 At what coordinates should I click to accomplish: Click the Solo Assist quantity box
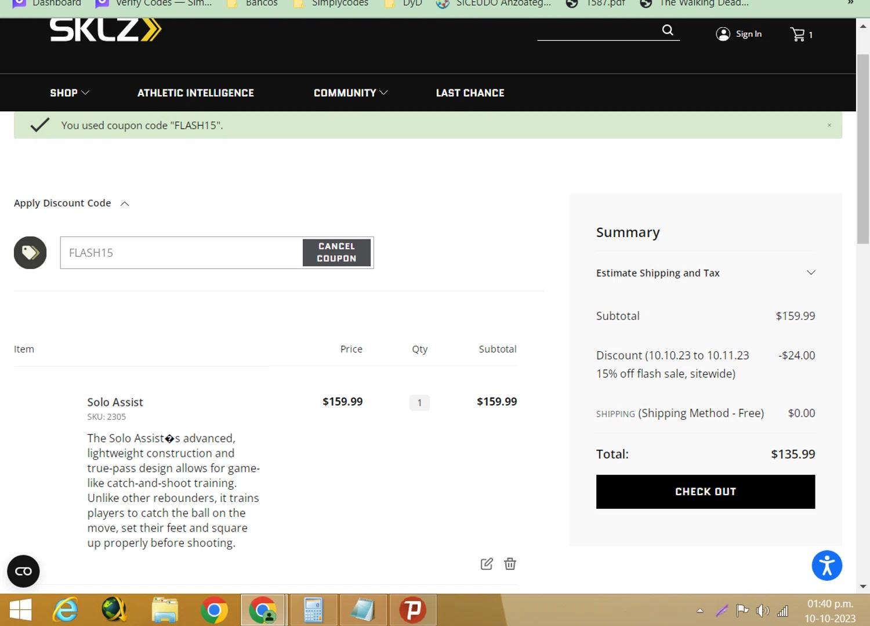point(419,403)
